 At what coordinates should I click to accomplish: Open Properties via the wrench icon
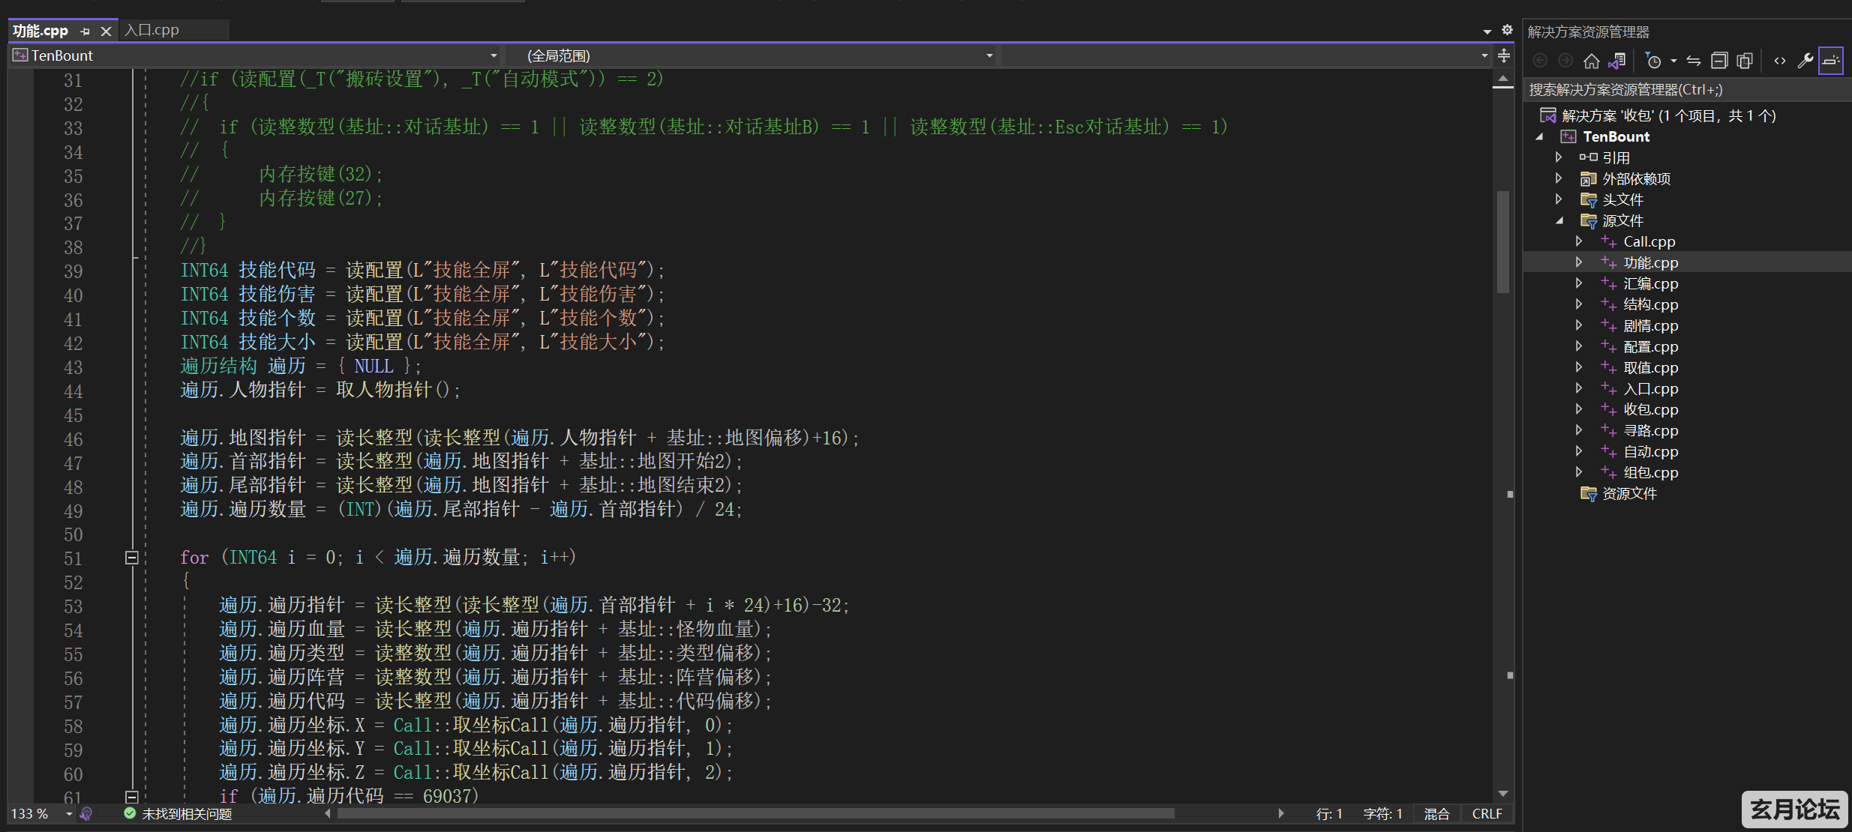pyautogui.click(x=1805, y=61)
